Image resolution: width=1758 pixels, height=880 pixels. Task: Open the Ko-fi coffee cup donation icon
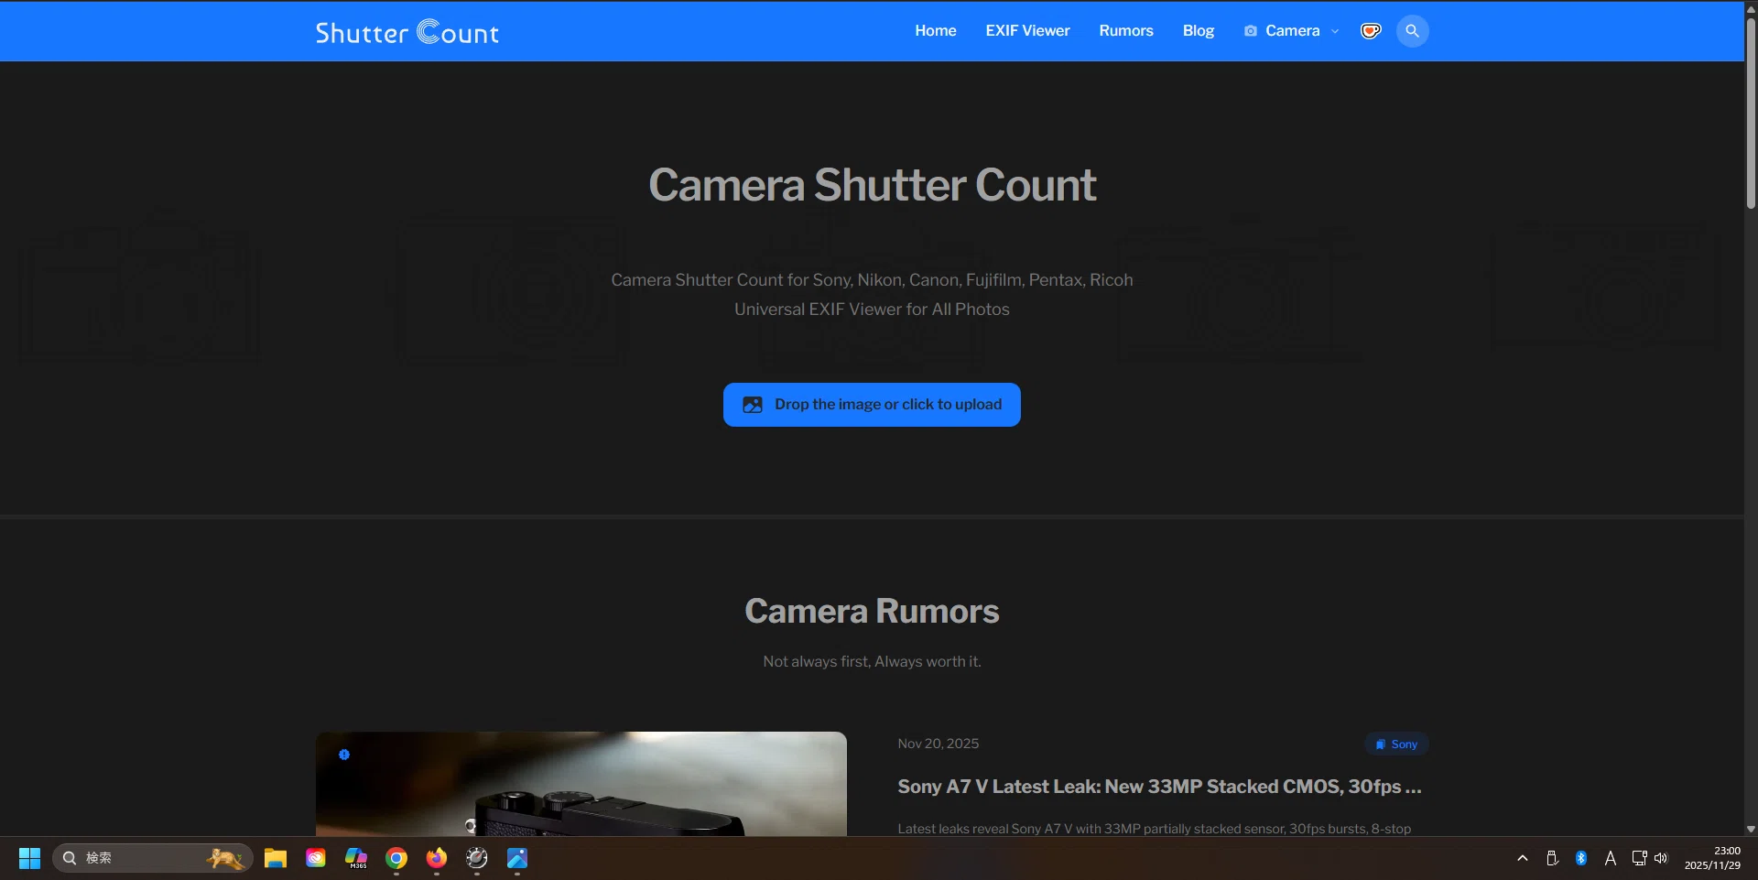(x=1370, y=31)
